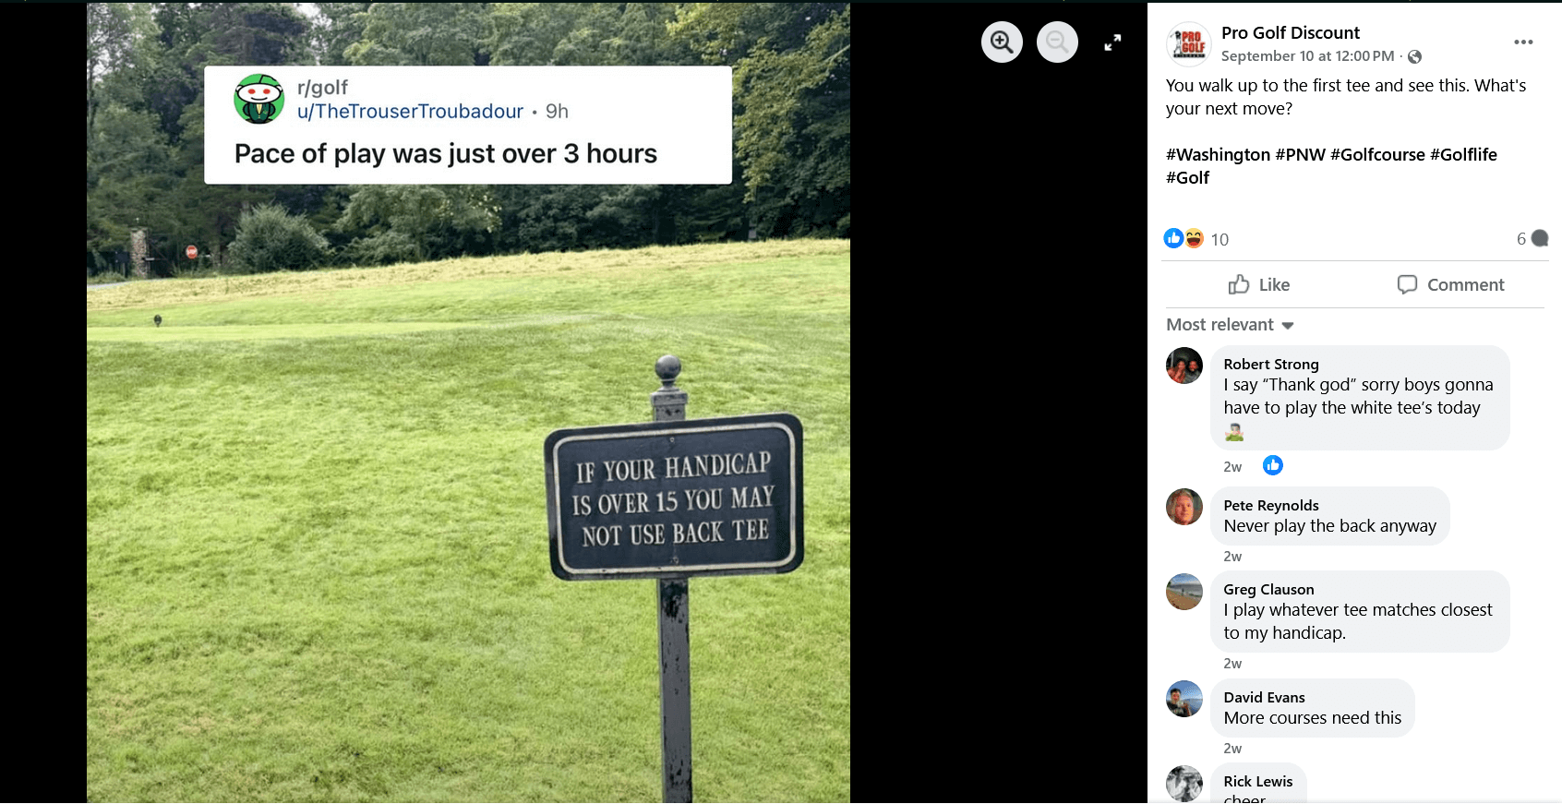The height and width of the screenshot is (804, 1562).
Task: Click the 10 reactions count
Action: coord(1220,238)
